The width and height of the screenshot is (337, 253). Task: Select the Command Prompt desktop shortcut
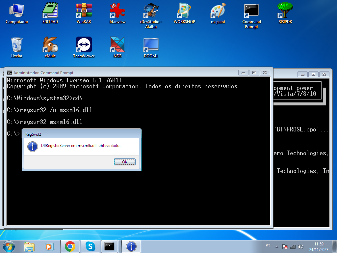(251, 16)
